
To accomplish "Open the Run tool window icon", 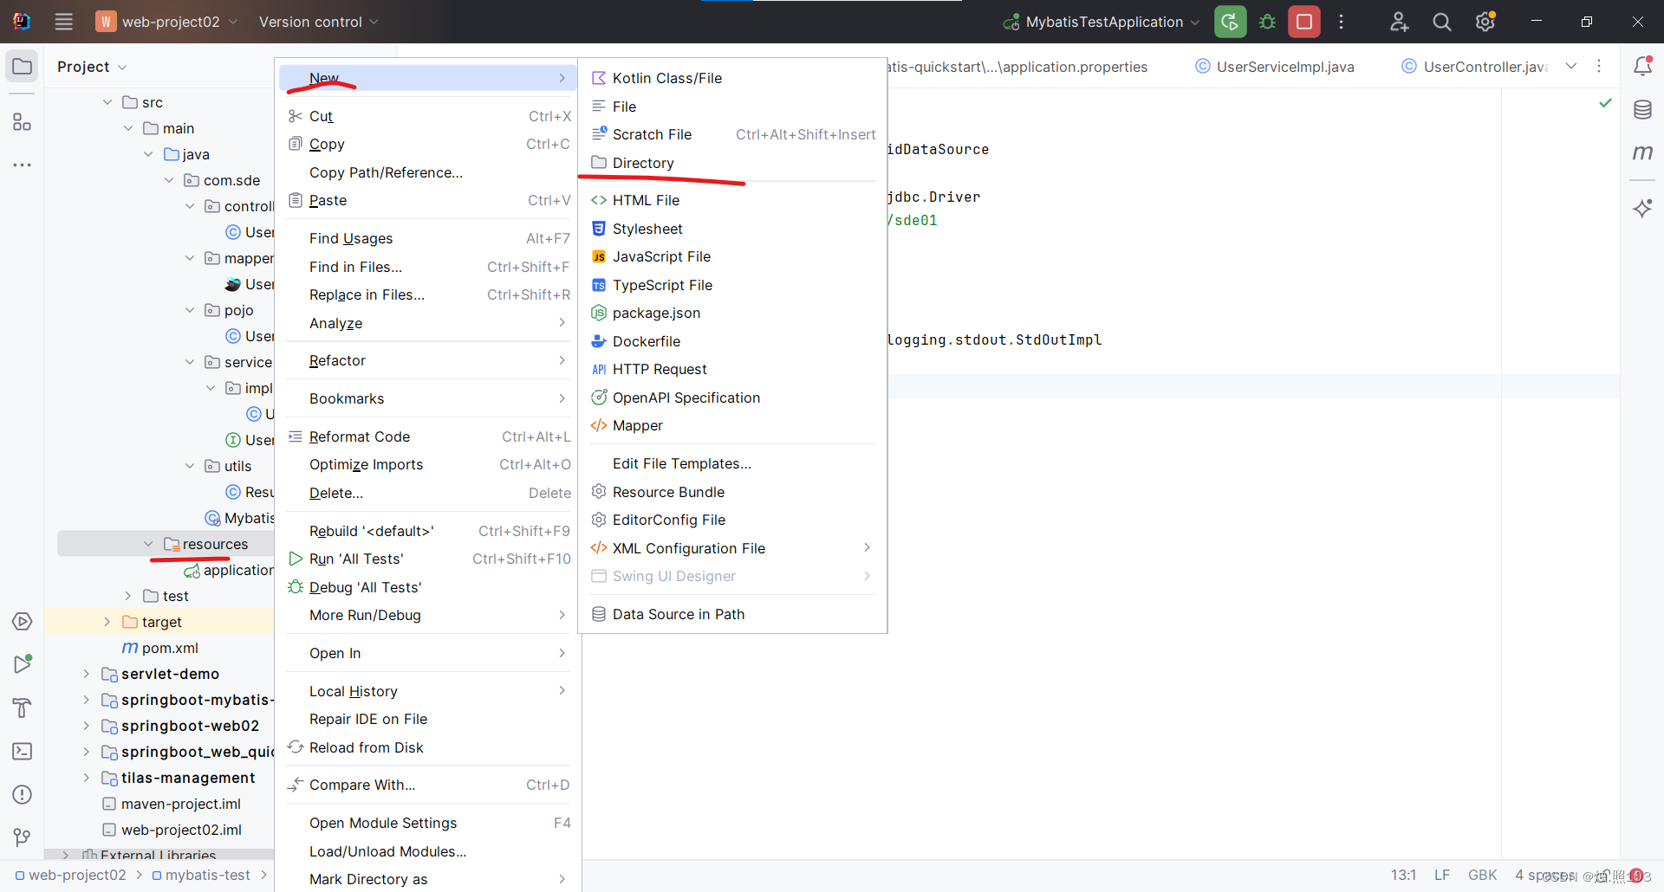I will [x=22, y=664].
